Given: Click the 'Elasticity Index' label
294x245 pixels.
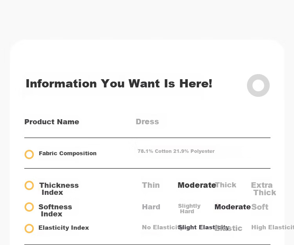Looking at the screenshot, I should click(x=64, y=228).
